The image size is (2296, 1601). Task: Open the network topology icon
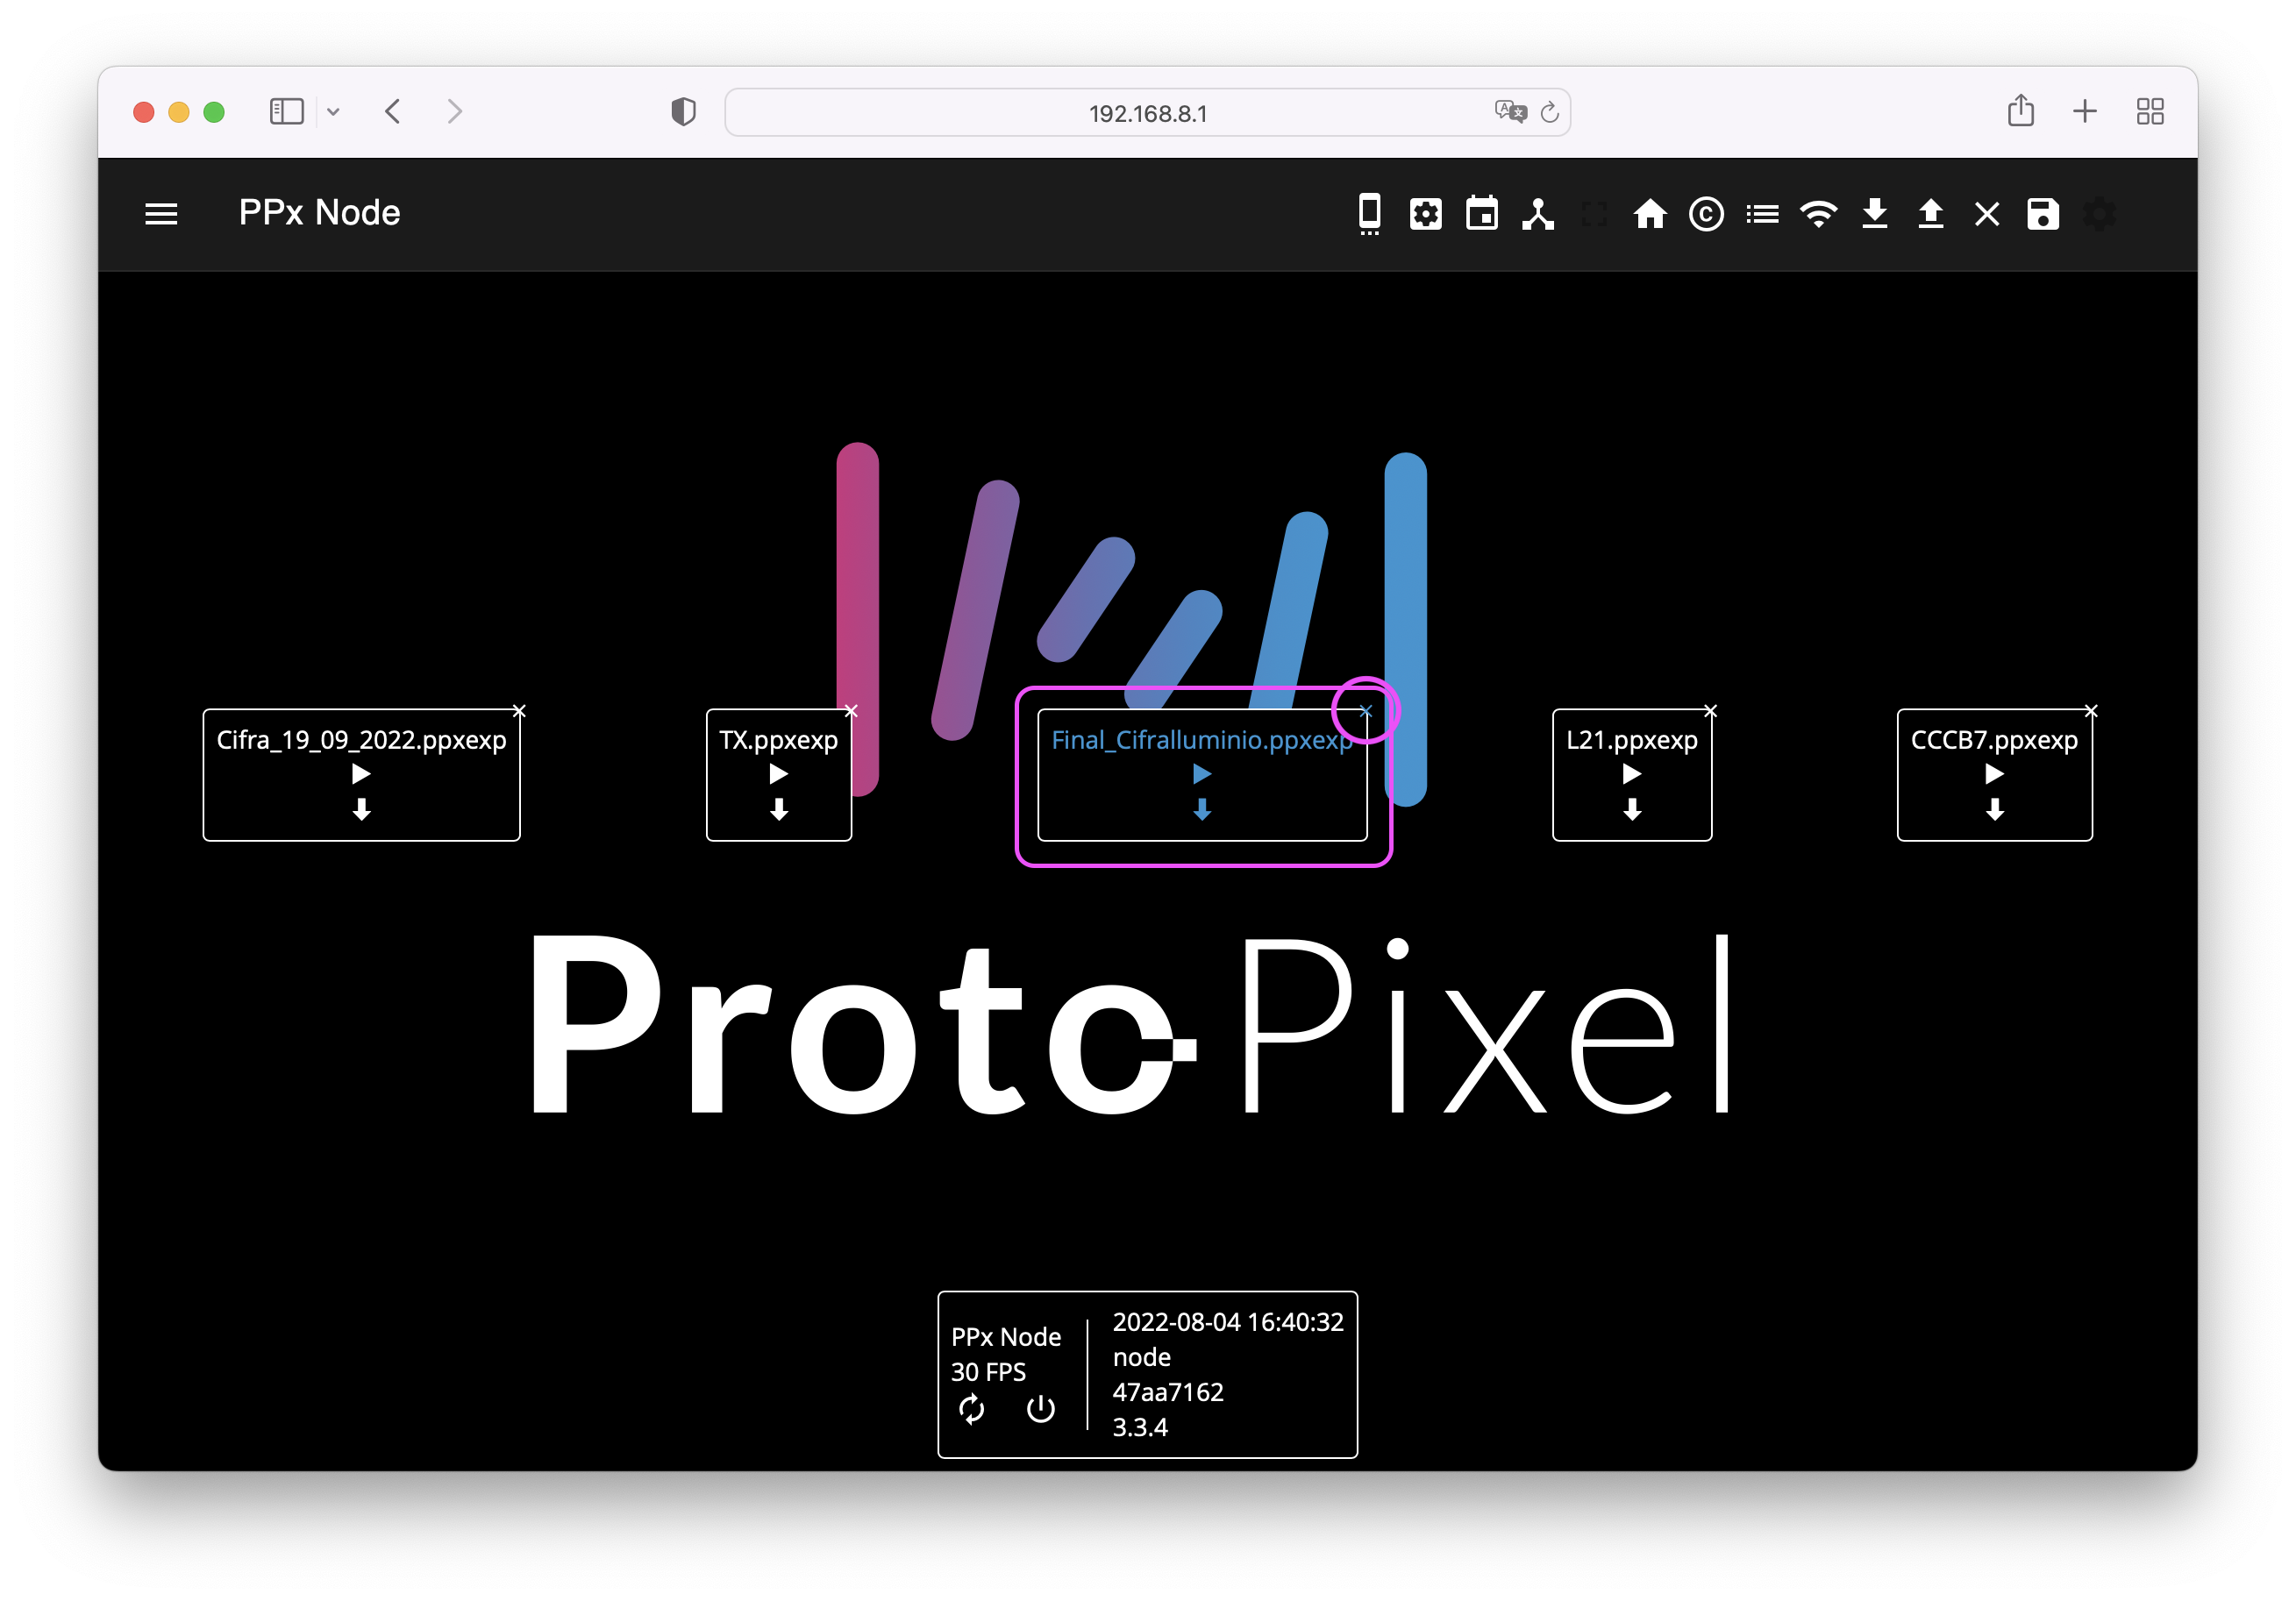[x=1537, y=213]
